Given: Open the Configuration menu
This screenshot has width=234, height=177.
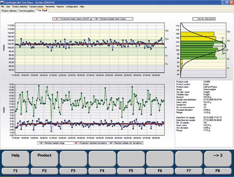Looking at the screenshot, I should tap(72, 6).
